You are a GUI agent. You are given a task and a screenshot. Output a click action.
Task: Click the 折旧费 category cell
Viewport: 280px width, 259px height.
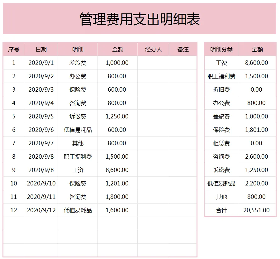coord(221,89)
